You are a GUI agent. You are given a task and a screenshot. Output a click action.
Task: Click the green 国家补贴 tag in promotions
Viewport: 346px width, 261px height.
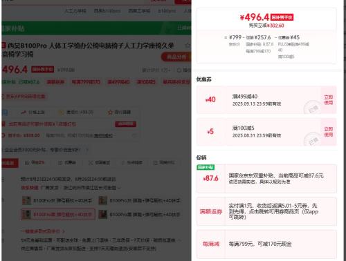point(206,167)
